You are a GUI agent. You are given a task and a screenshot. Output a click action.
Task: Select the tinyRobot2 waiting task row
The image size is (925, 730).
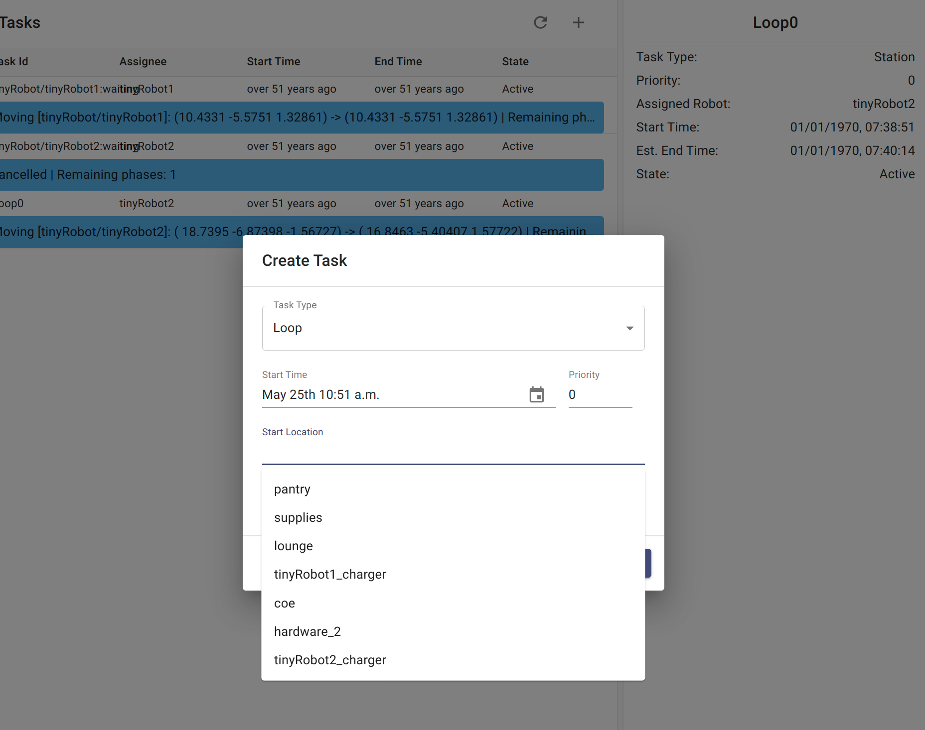(199, 146)
